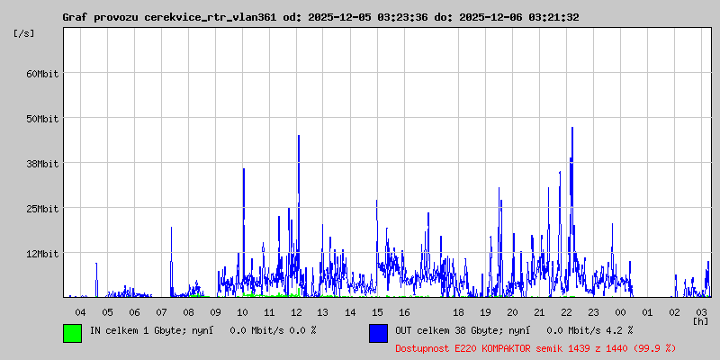The height and width of the screenshot is (360, 720).
Task: Click the 38Mbit y-axis label
Action: coord(42,163)
